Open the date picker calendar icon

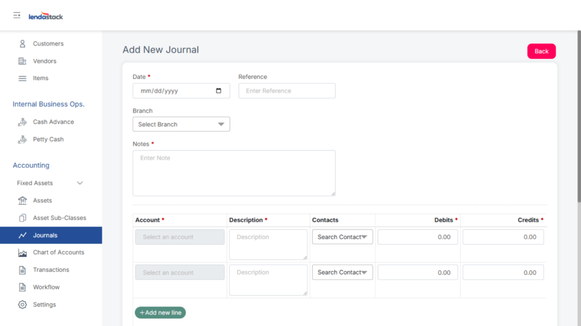[x=219, y=91]
